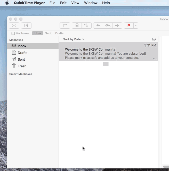Expand the Sort by Date dropdown
Screen dimensions: 169x171
point(74,39)
